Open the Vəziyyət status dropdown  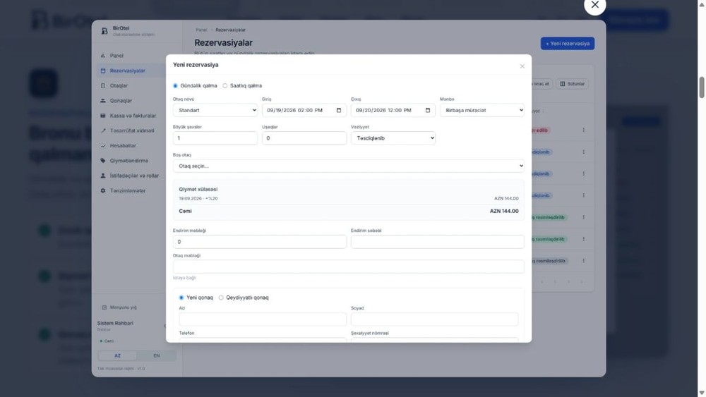pos(393,138)
